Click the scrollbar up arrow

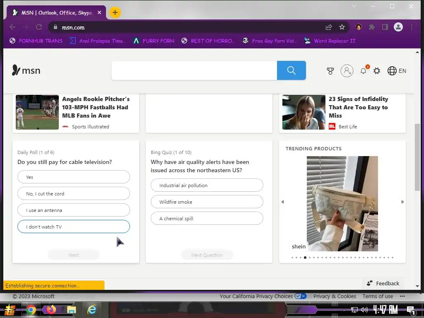pos(417,52)
